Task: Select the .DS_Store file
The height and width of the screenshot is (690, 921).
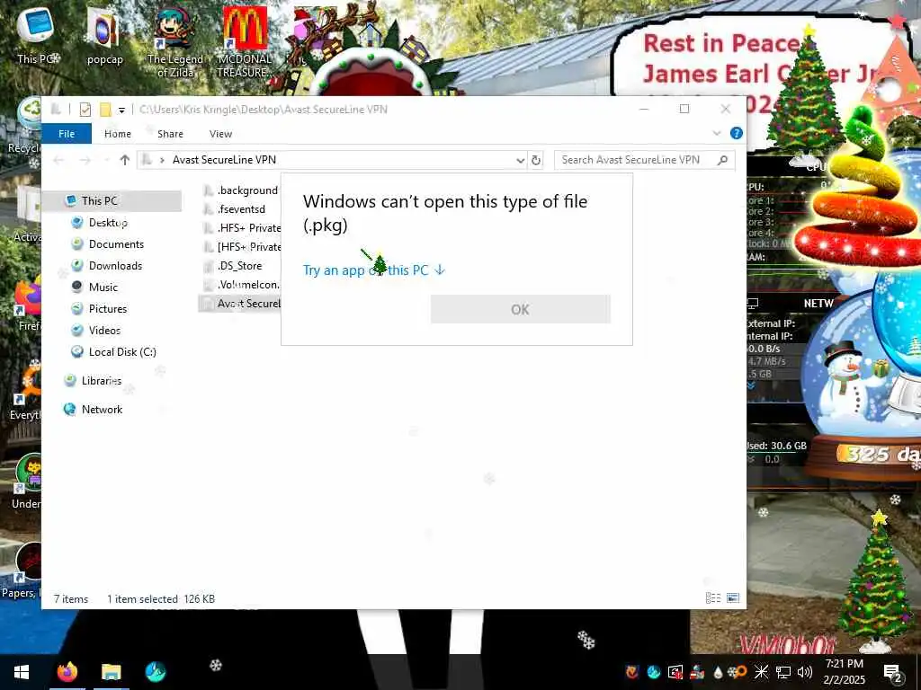Action: (x=241, y=266)
